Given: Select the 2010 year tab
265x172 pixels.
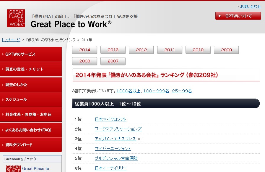Looking at the screenshot, I should (198, 50).
